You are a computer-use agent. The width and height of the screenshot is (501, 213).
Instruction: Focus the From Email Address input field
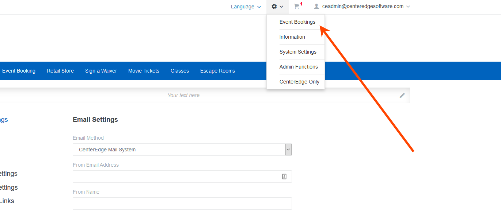click(x=175, y=177)
